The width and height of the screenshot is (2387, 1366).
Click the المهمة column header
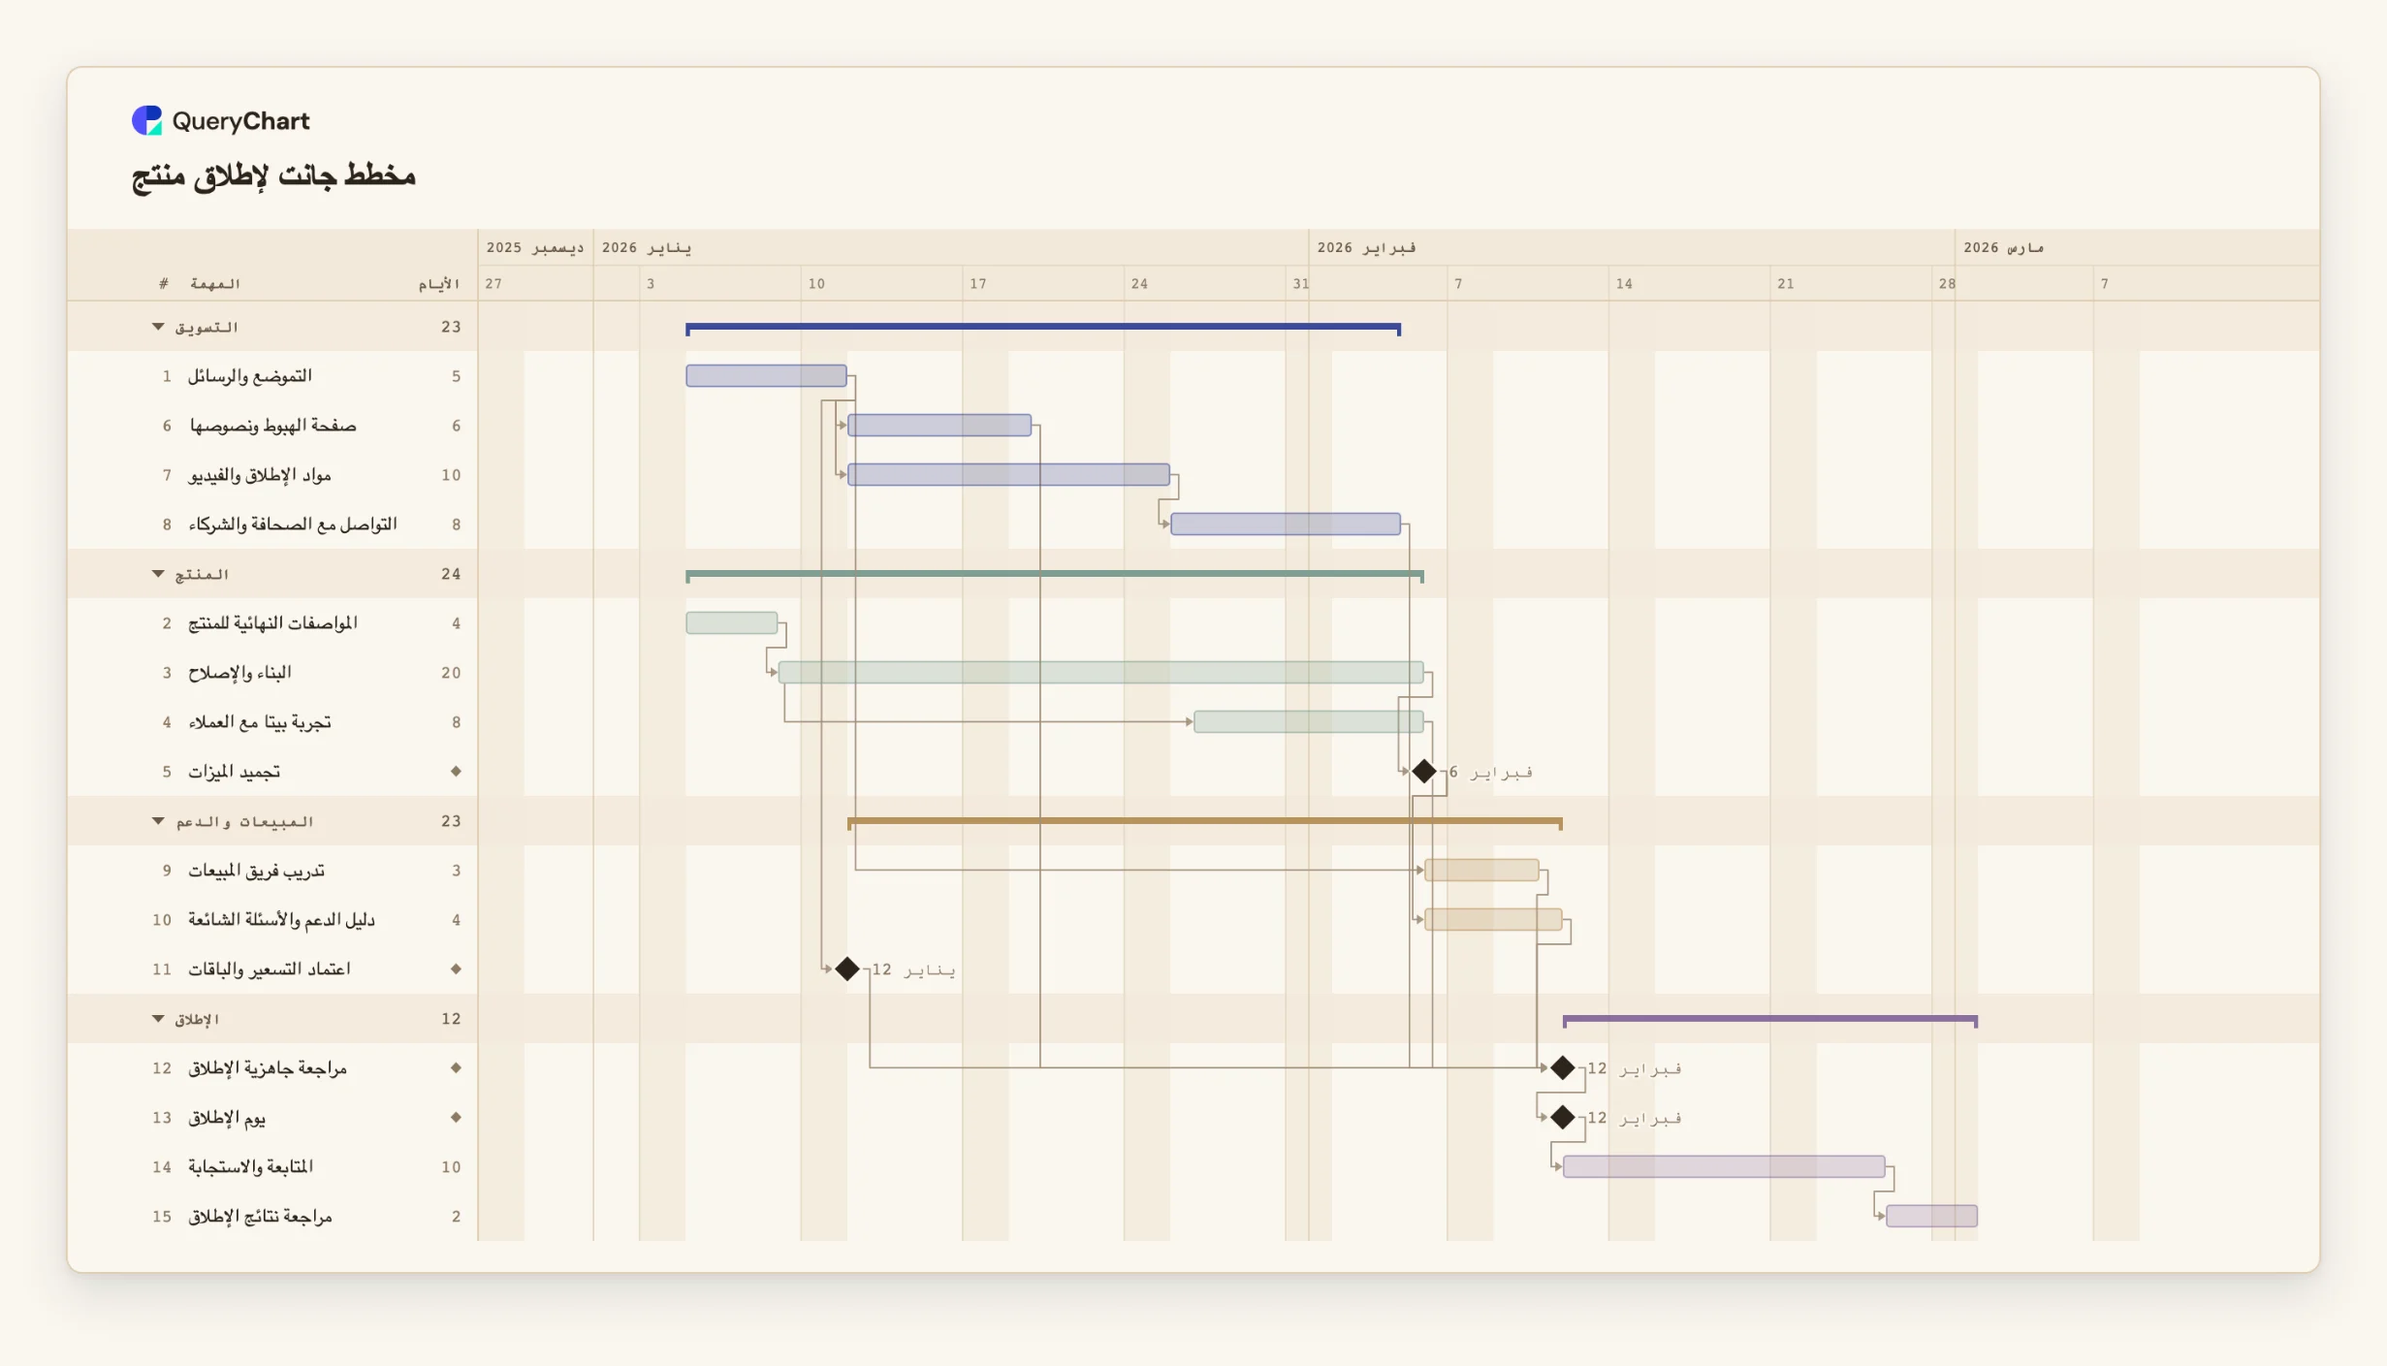click(x=215, y=283)
